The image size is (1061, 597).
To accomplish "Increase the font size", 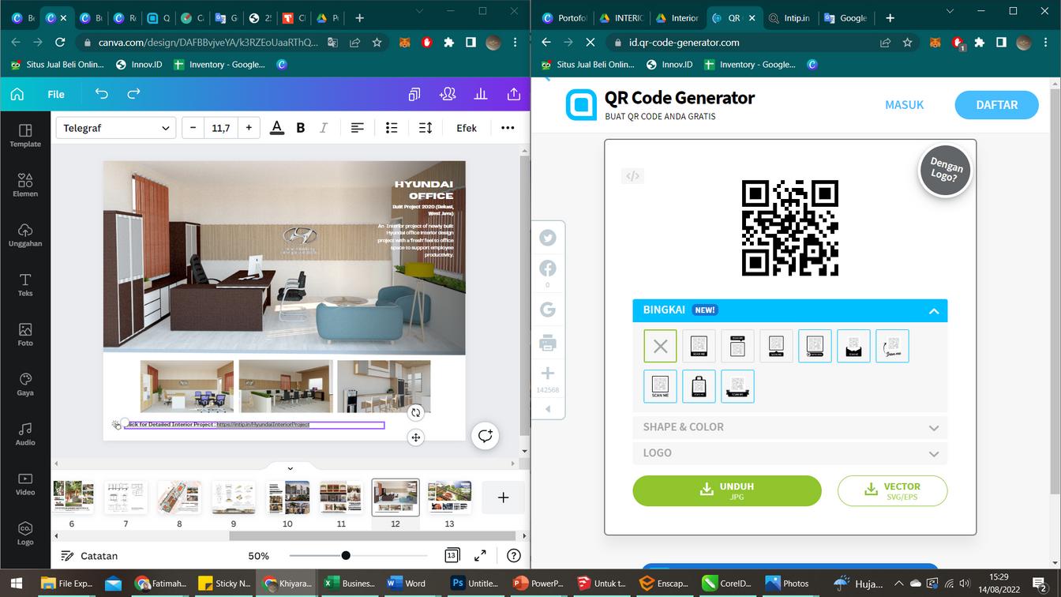I will [x=249, y=128].
